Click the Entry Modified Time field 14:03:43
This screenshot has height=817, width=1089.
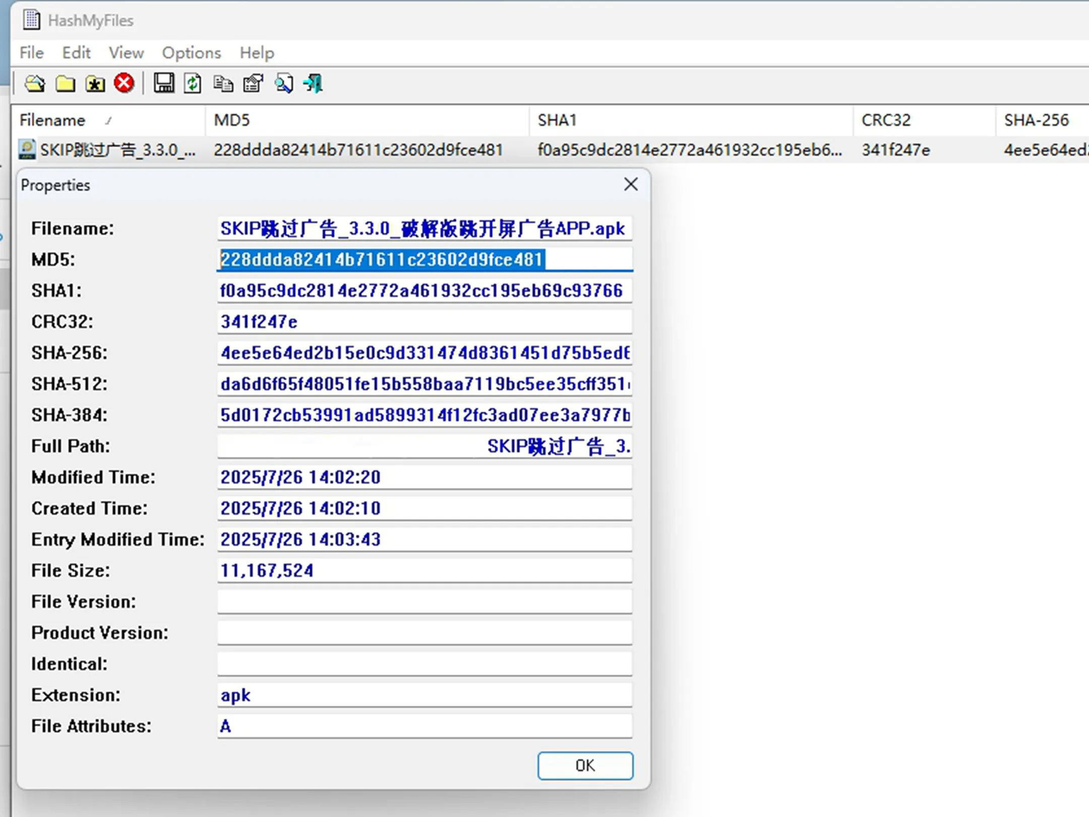point(425,539)
